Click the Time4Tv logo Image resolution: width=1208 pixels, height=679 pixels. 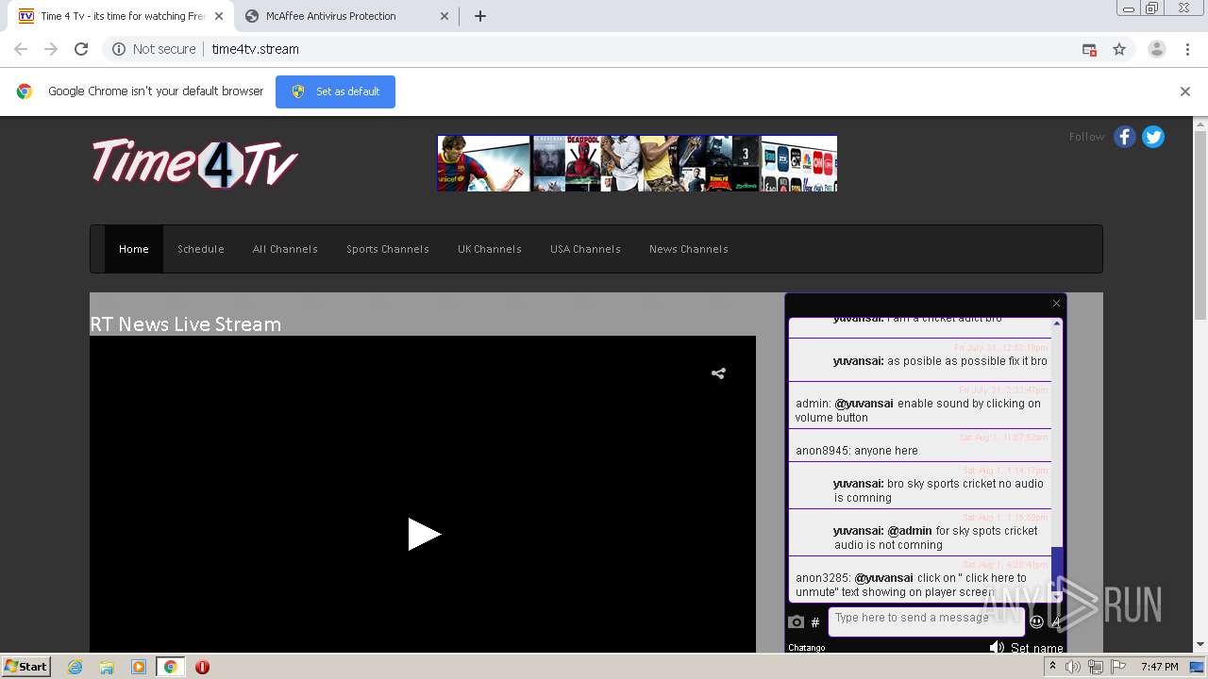pyautogui.click(x=194, y=162)
